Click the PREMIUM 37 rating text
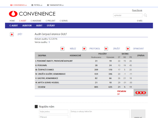The image size is (158, 118). [x=121, y=93]
